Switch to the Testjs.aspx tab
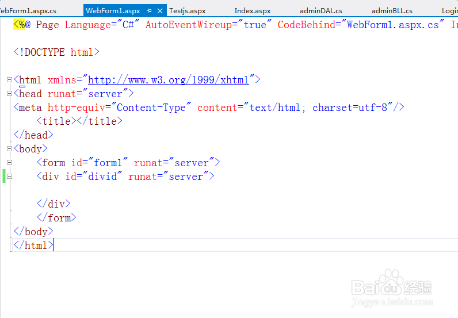Screen dimensions: 458x318 (187, 11)
